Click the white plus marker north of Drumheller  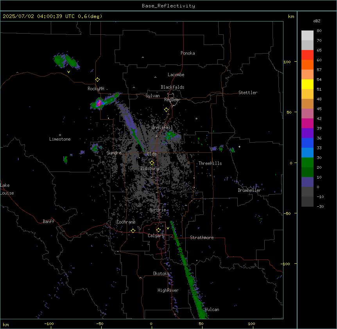coord(239,147)
